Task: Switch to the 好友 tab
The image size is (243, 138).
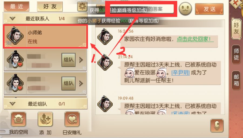Action: click(50, 6)
